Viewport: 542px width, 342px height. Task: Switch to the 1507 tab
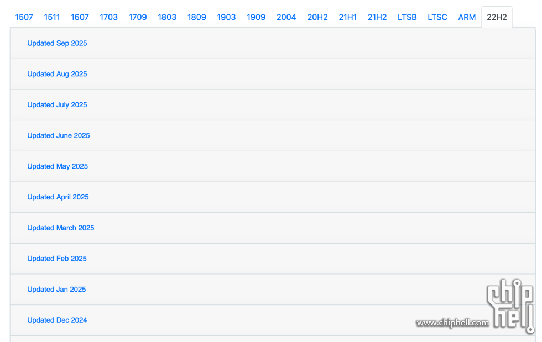(24, 17)
